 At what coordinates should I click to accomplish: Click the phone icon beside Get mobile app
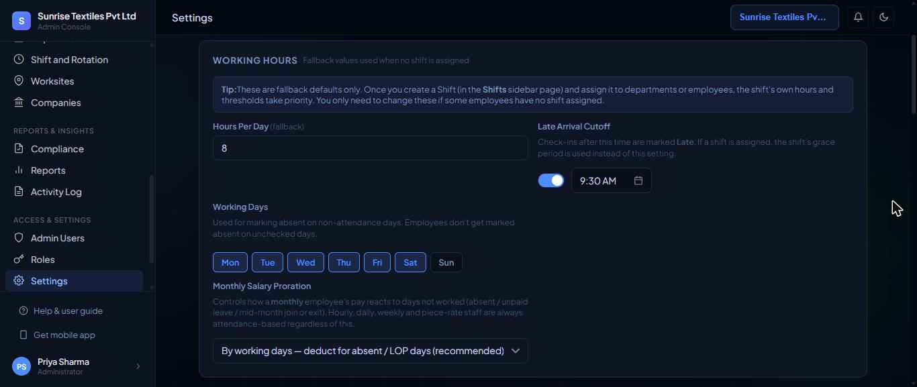click(x=23, y=335)
